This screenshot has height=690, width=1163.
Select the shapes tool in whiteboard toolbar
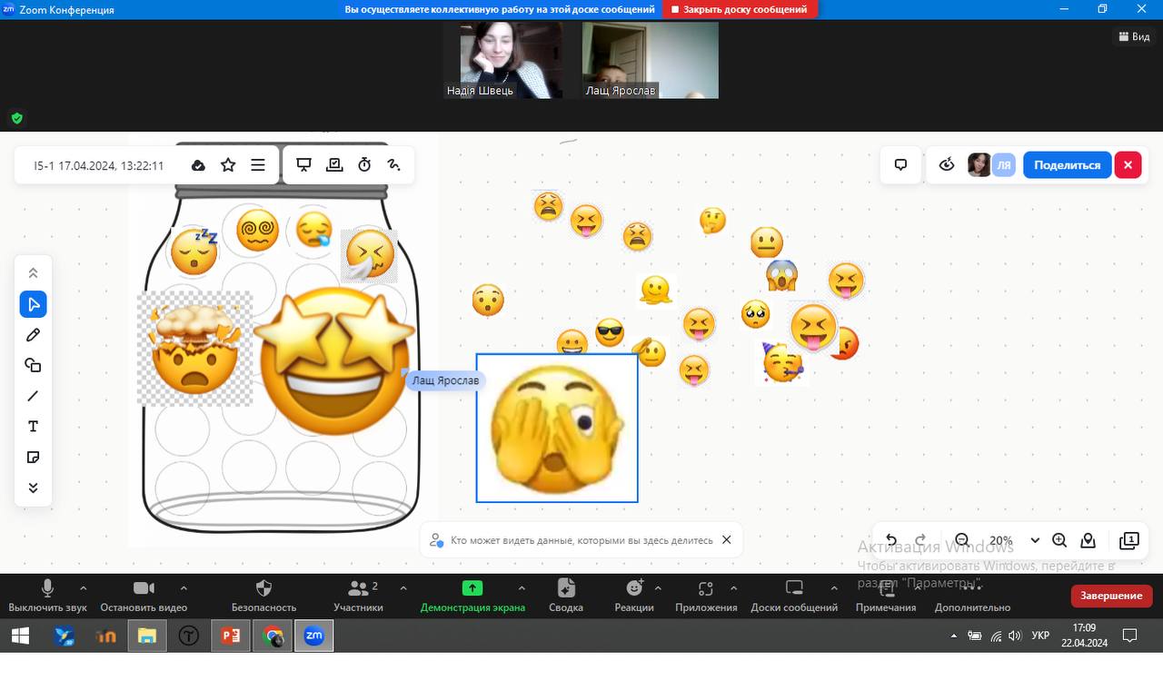tap(33, 365)
